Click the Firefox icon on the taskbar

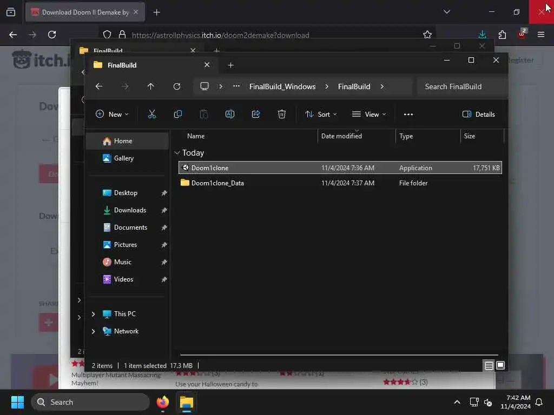[162, 402]
